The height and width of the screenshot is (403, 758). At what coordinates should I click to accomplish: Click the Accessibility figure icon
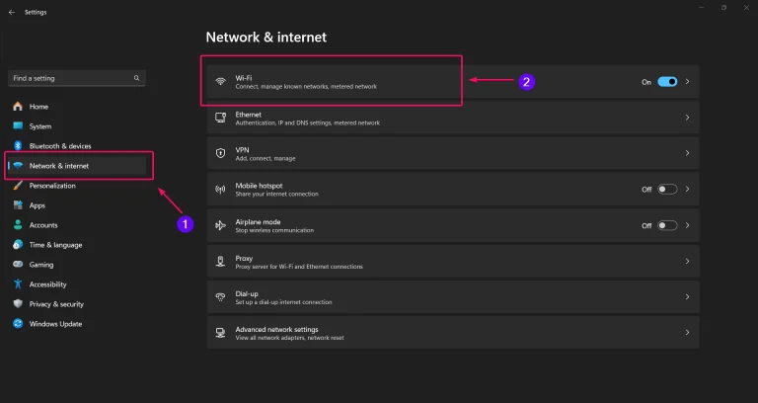[18, 284]
